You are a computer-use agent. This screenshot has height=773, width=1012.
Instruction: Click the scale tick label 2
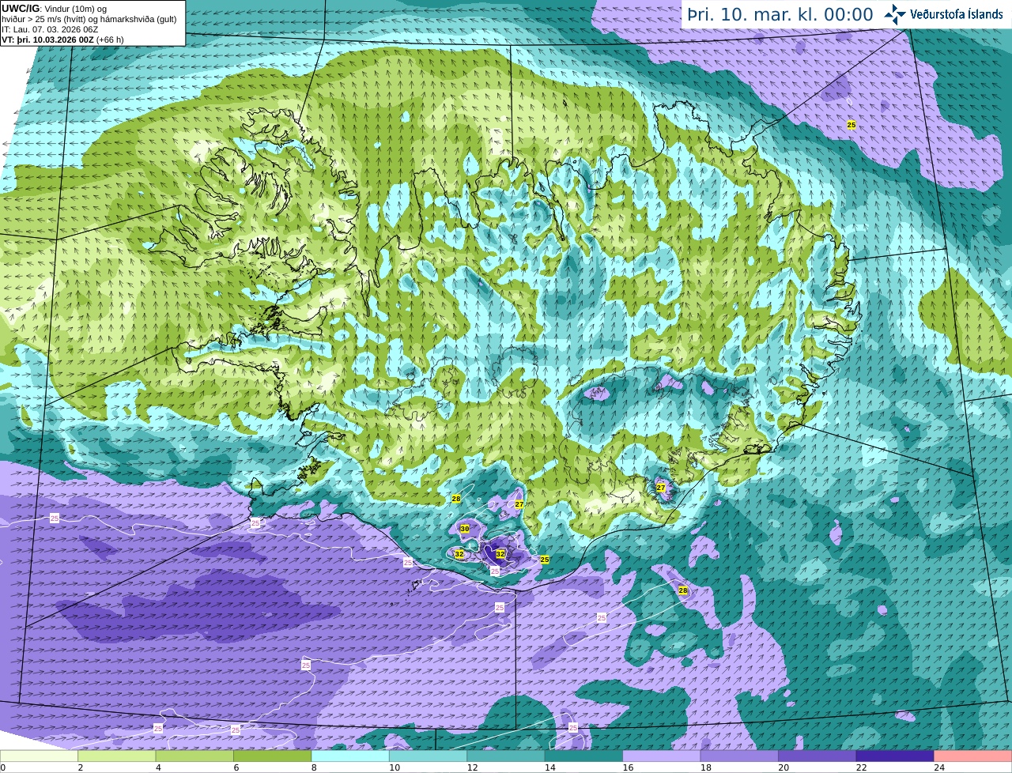coord(80,767)
